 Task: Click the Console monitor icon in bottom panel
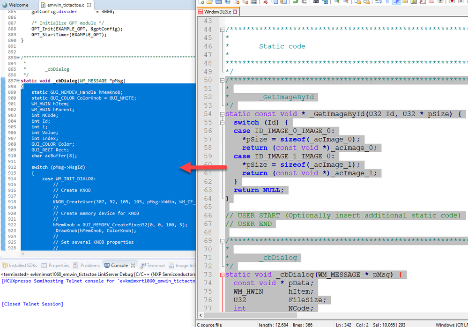tap(107, 265)
